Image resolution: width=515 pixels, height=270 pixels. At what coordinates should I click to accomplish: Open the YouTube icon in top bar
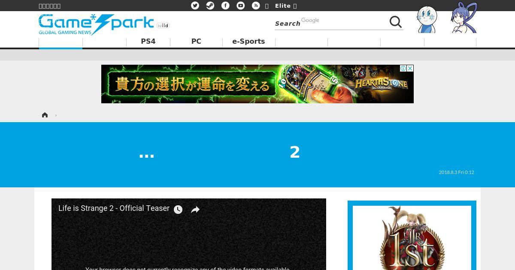tap(241, 6)
